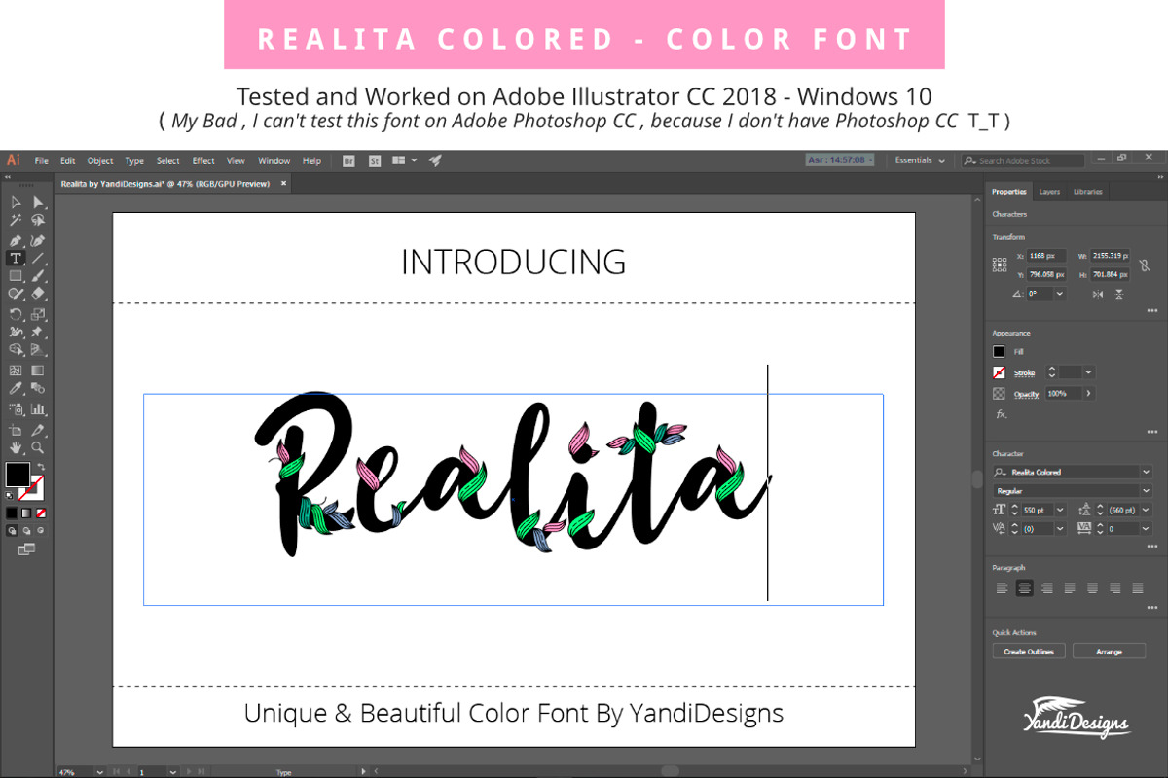
Task: Select the Rotate tool
Action: (16, 314)
